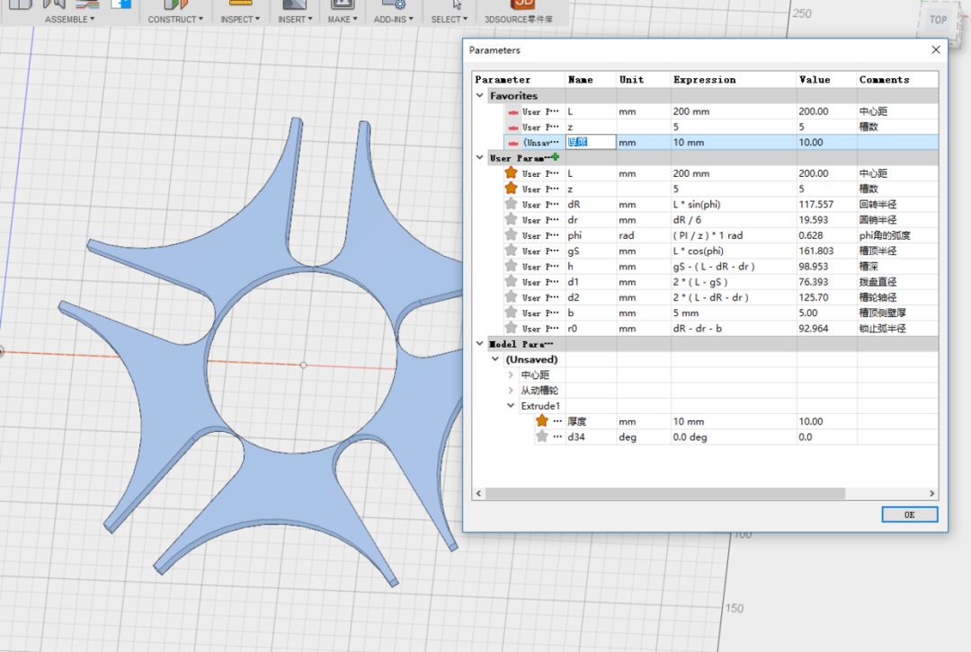Edit expression ( PI / z ) * 1 rad
The height and width of the screenshot is (652, 971).
[708, 235]
